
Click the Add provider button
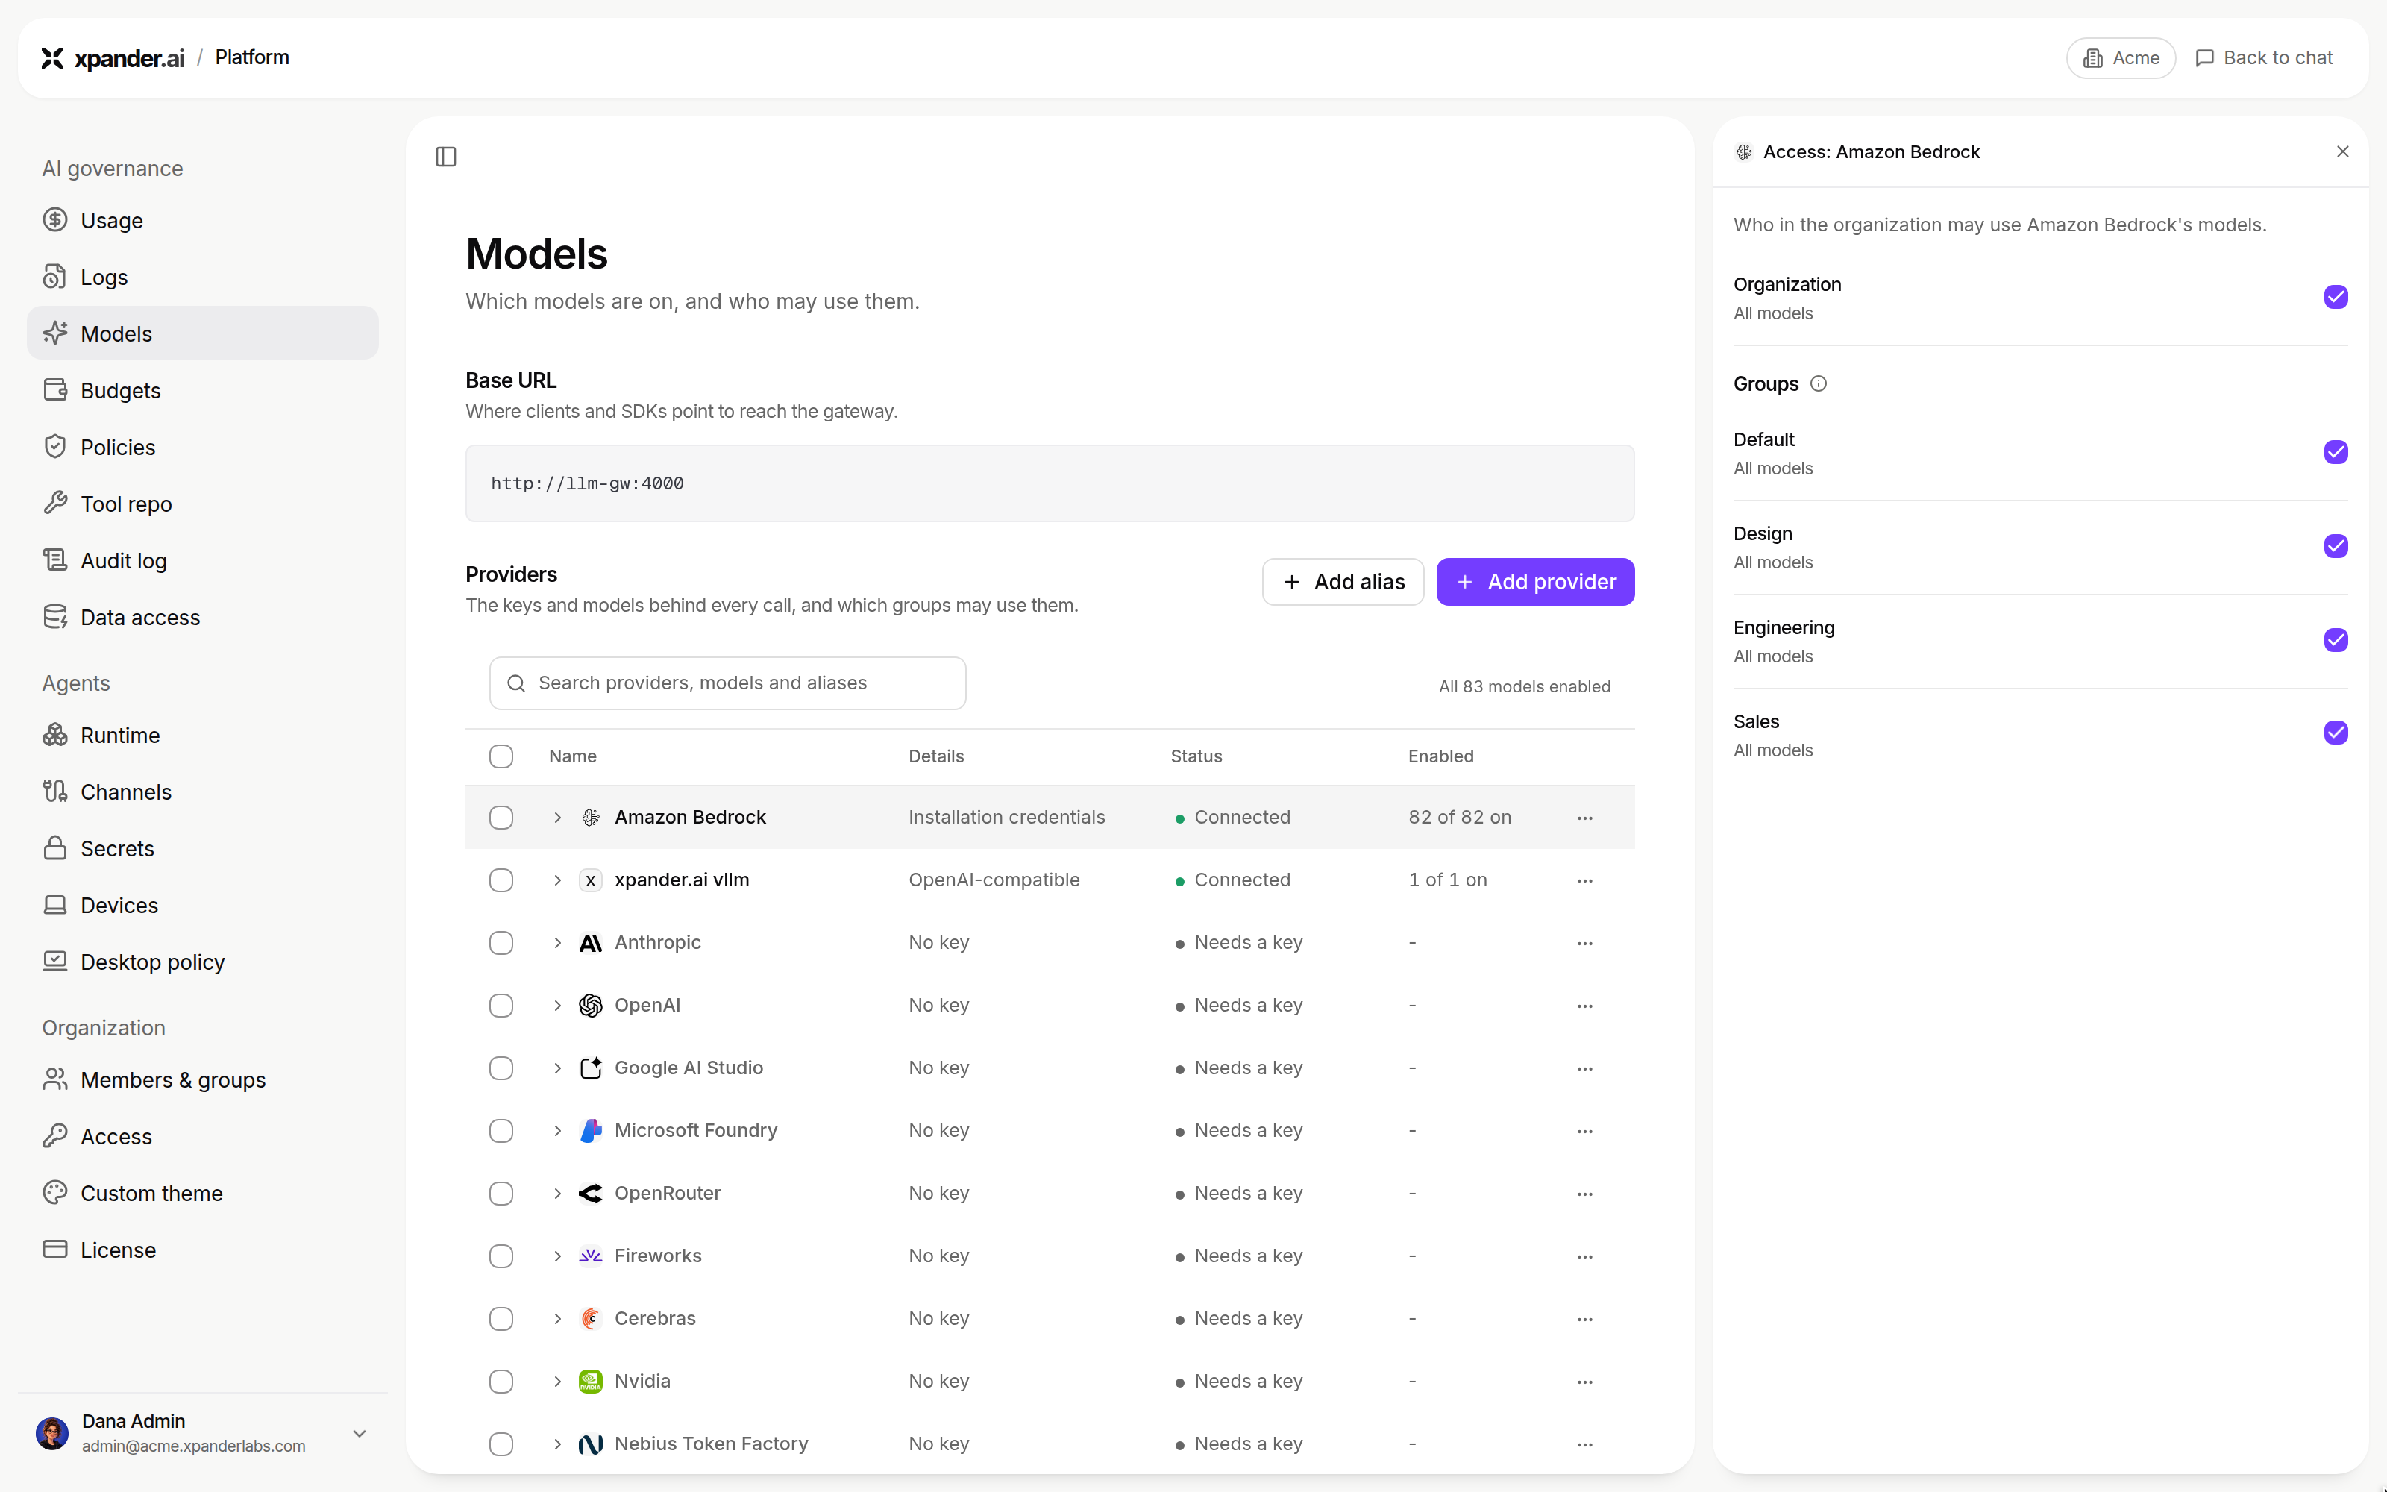click(x=1535, y=582)
